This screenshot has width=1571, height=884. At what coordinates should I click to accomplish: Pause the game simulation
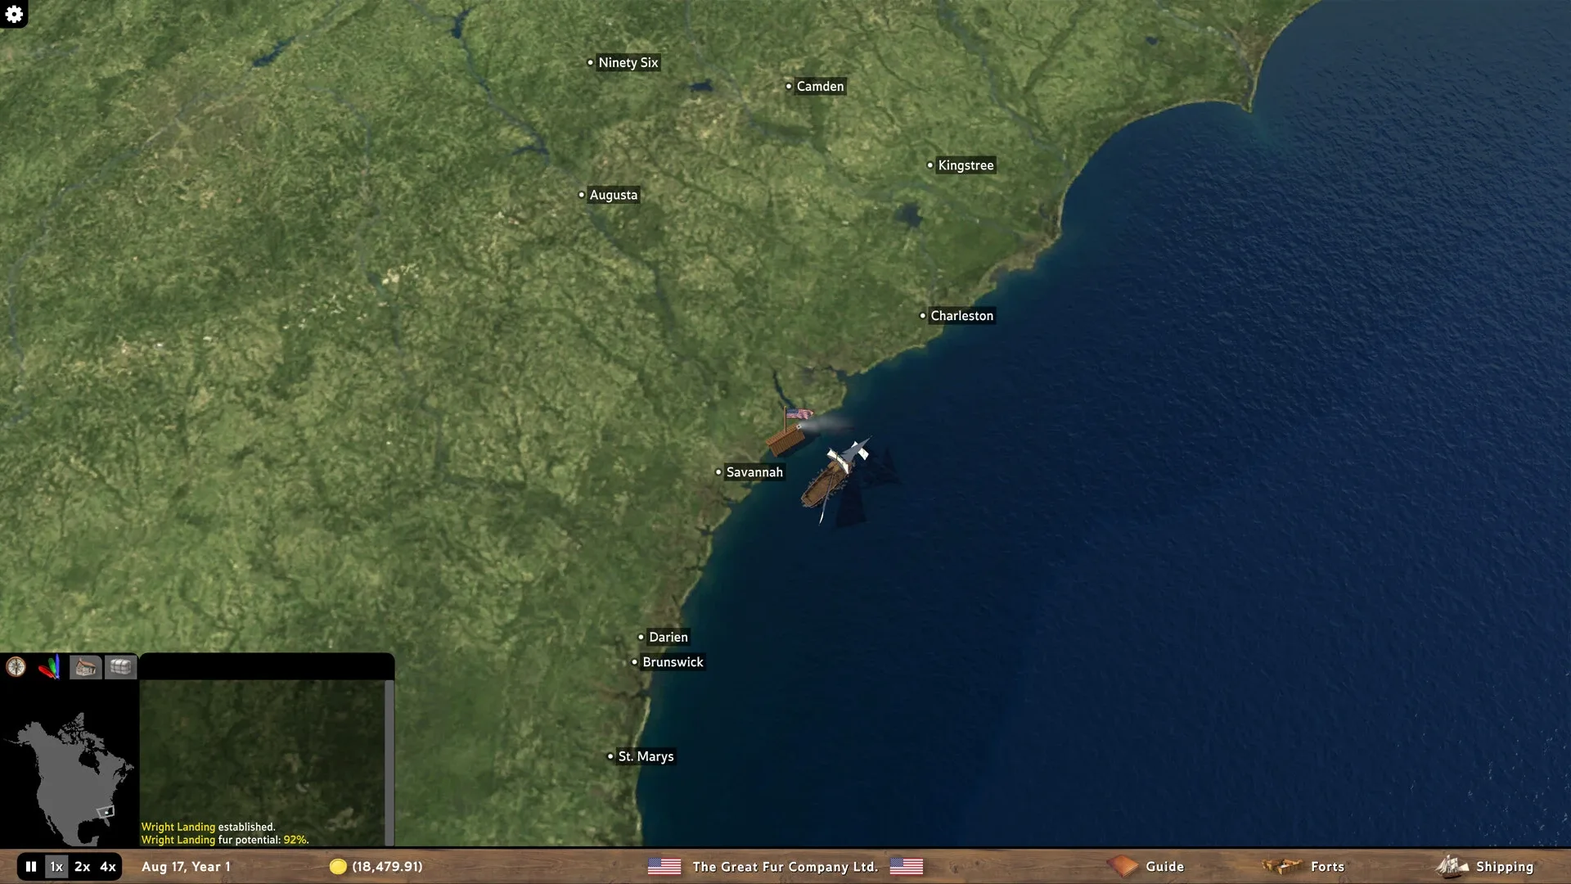pos(31,867)
